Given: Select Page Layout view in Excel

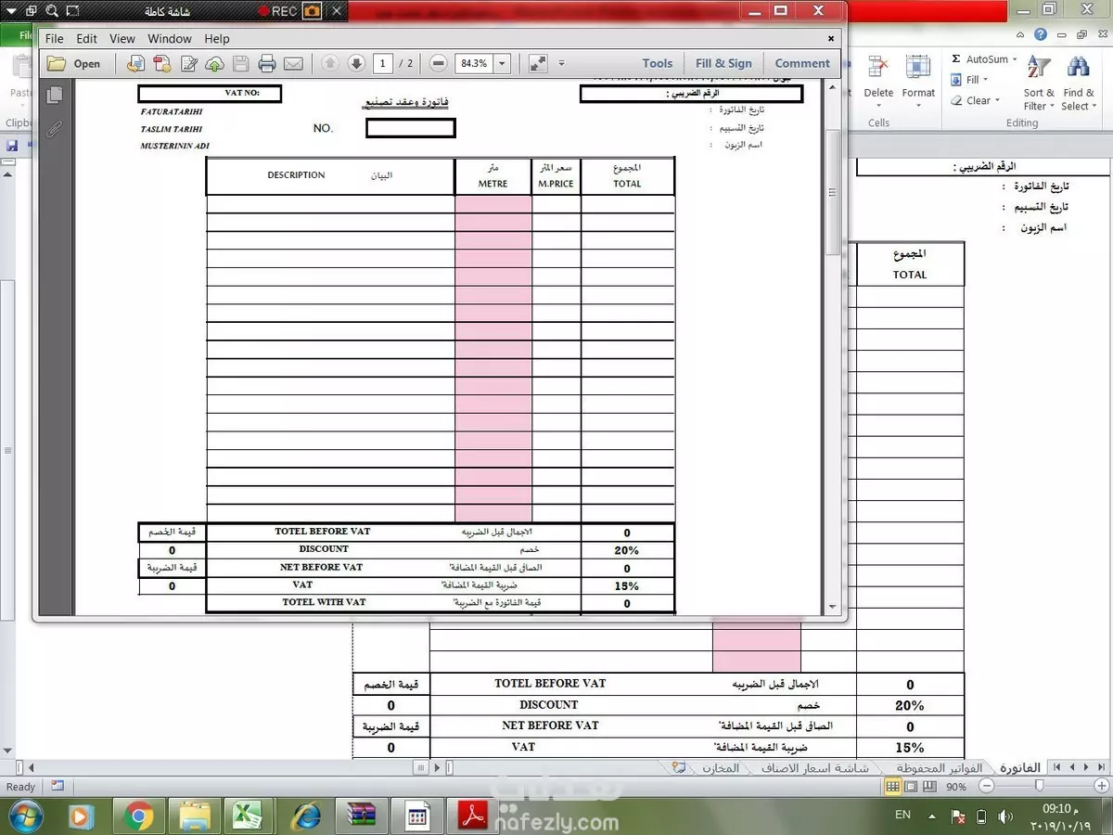Looking at the screenshot, I should pos(910,787).
